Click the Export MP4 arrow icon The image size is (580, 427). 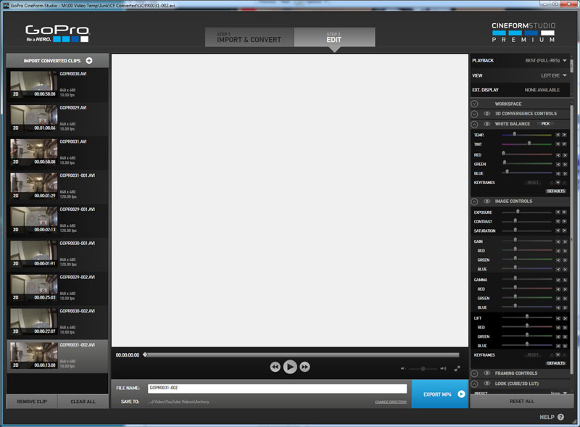coord(461,394)
